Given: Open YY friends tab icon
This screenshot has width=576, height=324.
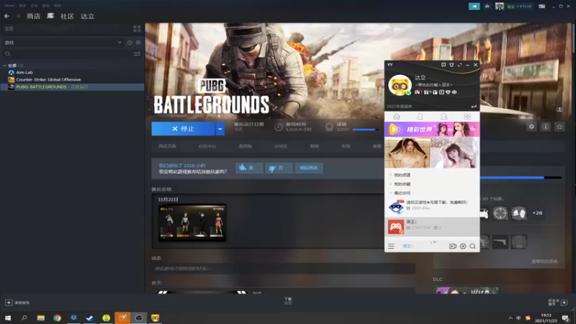Looking at the screenshot, I should [420, 117].
